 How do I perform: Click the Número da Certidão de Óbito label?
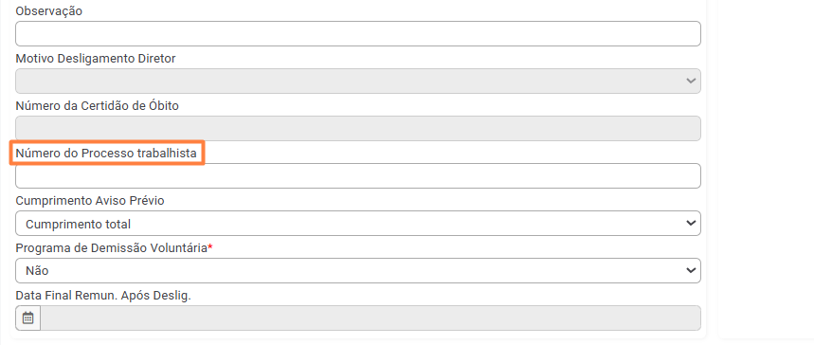coord(97,106)
